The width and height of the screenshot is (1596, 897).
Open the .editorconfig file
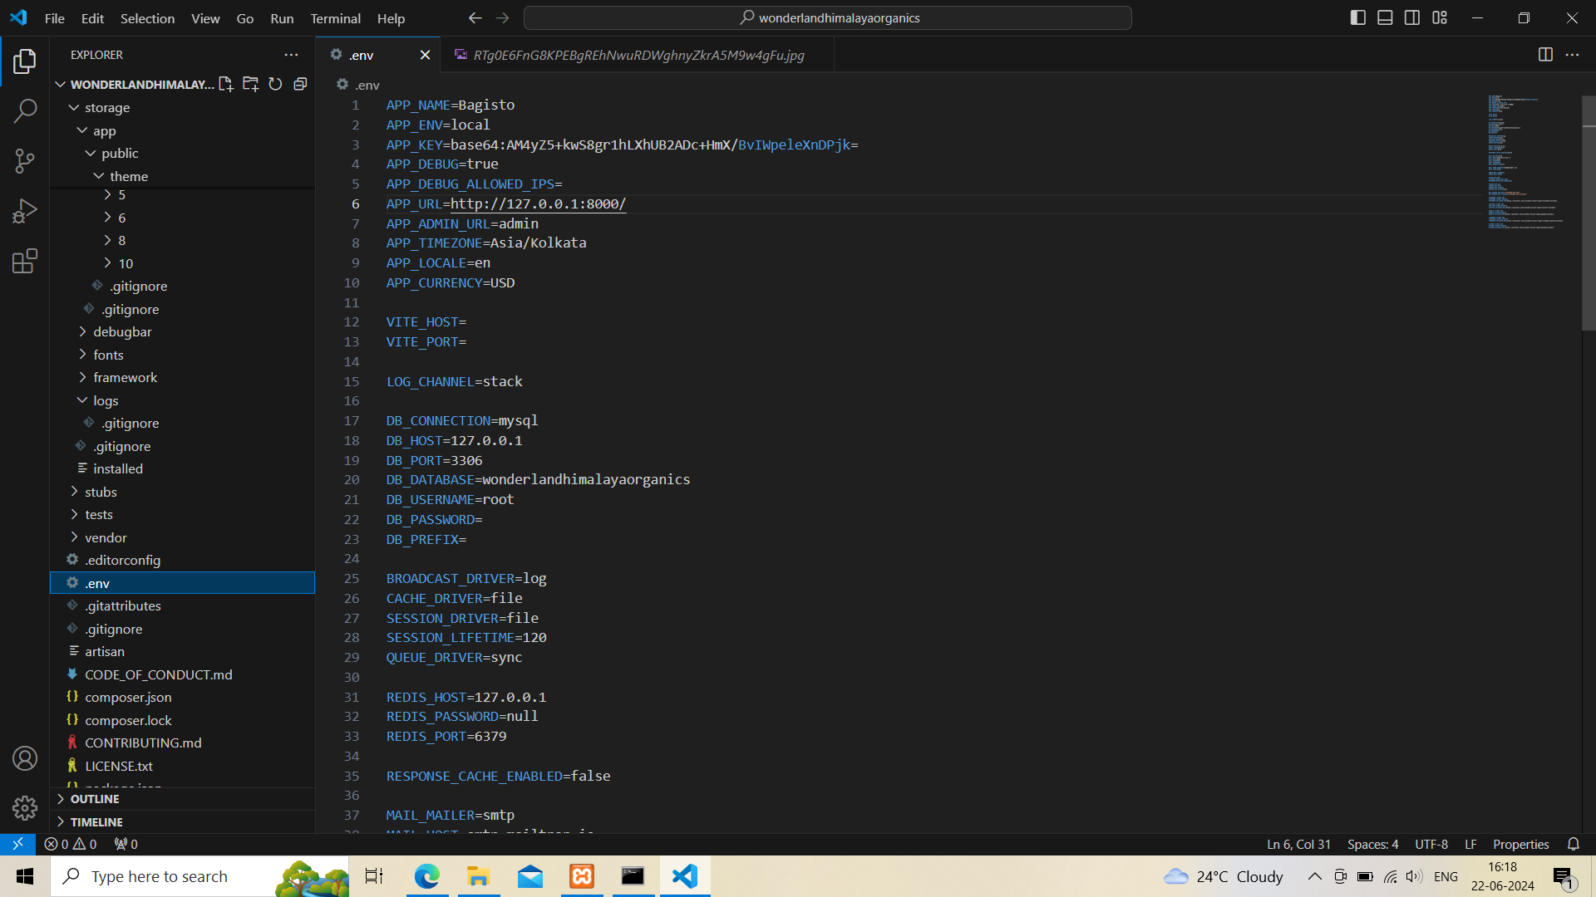[183, 560]
